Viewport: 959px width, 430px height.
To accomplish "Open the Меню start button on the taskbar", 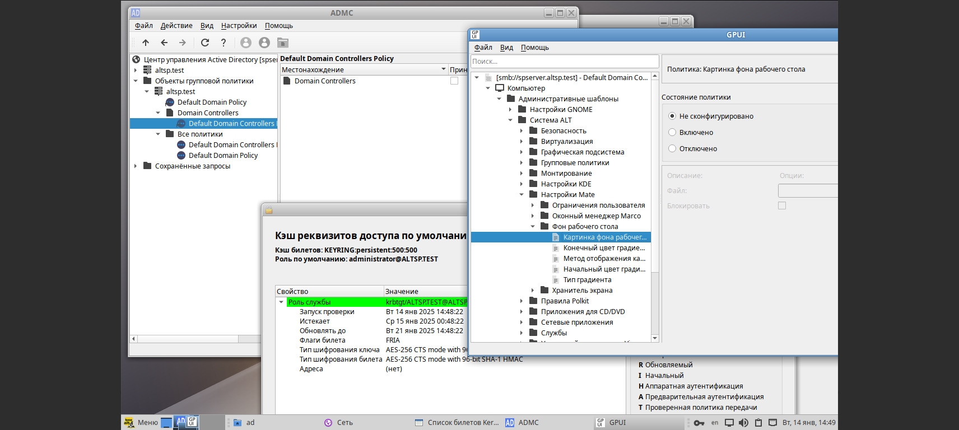I will (141, 422).
